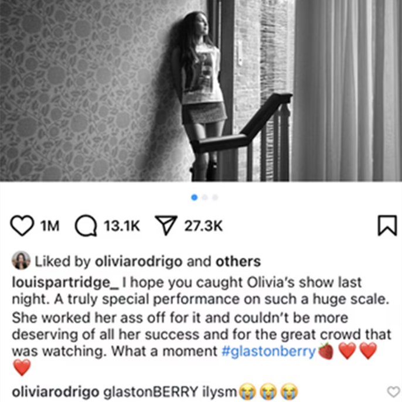Screen dimensions: 402x402
Task: Open comments via the speech bubble icon
Action: point(86,226)
